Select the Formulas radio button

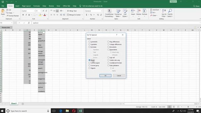pos(89,47)
